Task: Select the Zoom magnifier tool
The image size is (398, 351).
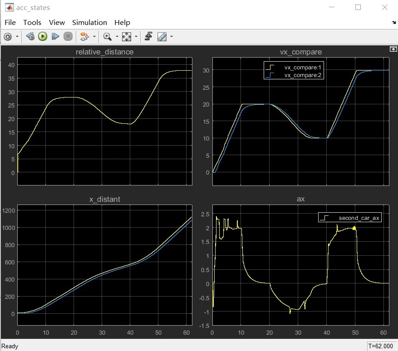Action: [x=108, y=37]
